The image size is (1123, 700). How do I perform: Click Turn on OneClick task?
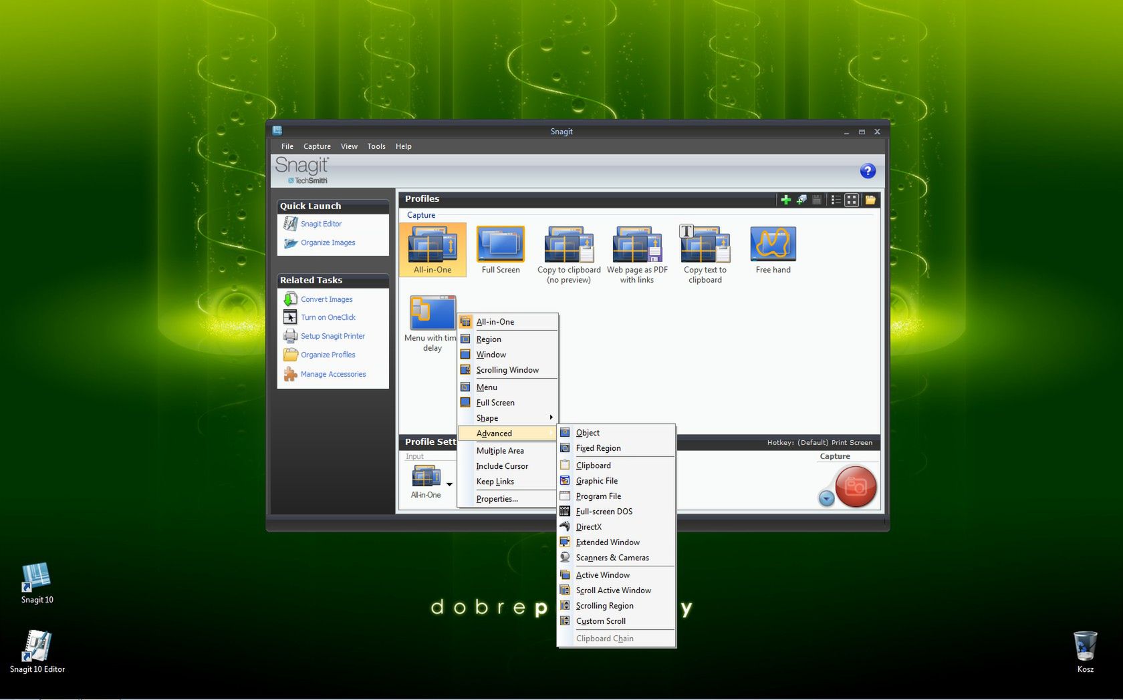(x=328, y=317)
